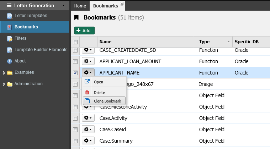Open gear dropdown for CASE_CREATEDDATE_SD row
Screen dimensions: 270x149
click(x=88, y=50)
